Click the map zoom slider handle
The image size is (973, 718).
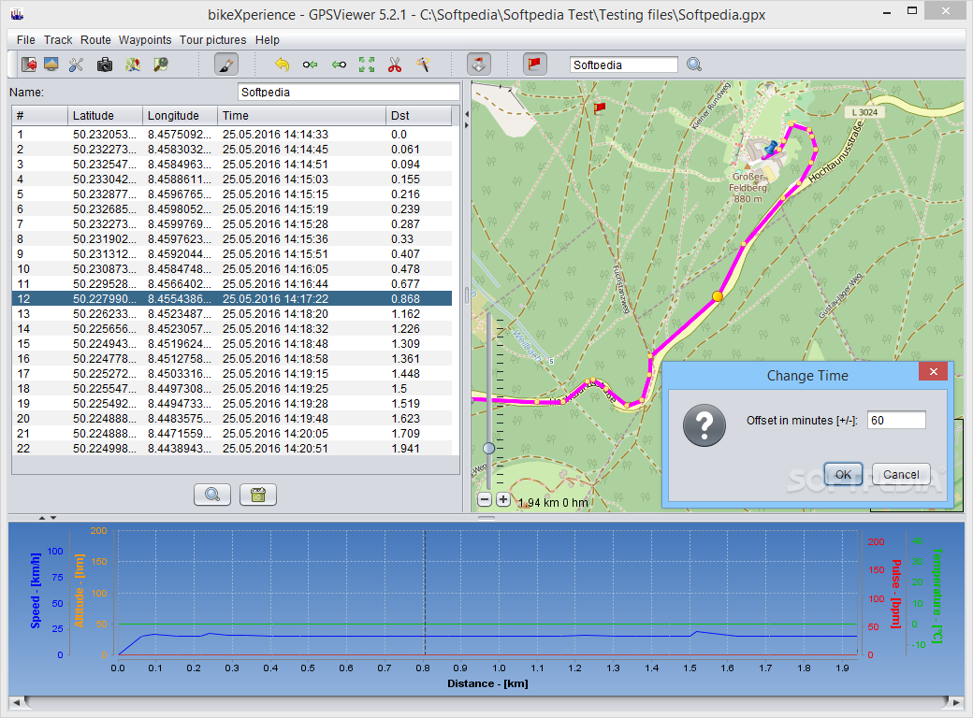coord(488,449)
